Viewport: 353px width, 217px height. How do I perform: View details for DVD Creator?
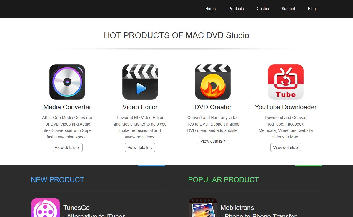pyautogui.click(x=213, y=141)
